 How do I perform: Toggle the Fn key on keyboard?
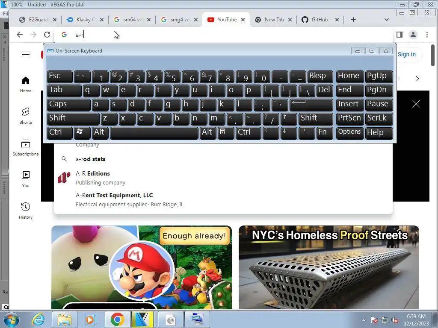click(x=325, y=133)
